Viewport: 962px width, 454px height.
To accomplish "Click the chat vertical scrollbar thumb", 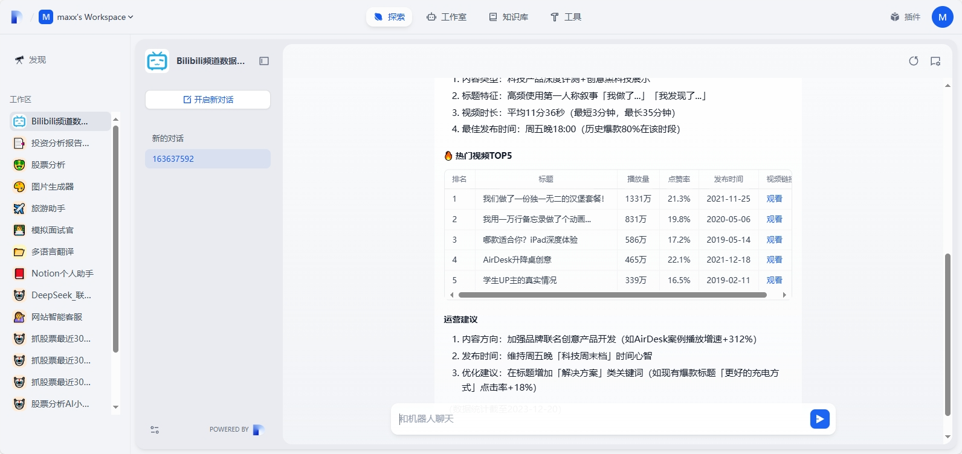I will pos(947,335).
